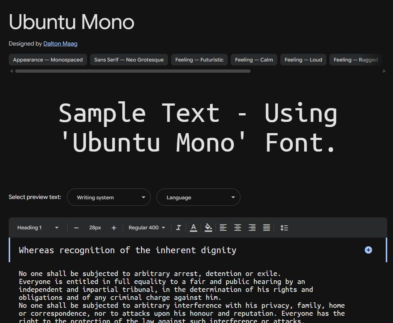Click the right scroll arrow of tags
This screenshot has width=393, height=323.
pos(384,71)
